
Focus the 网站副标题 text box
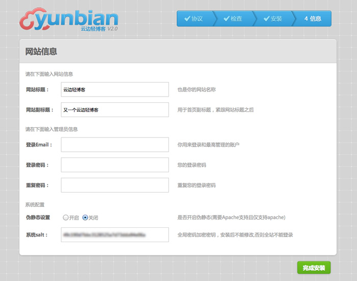click(115, 110)
